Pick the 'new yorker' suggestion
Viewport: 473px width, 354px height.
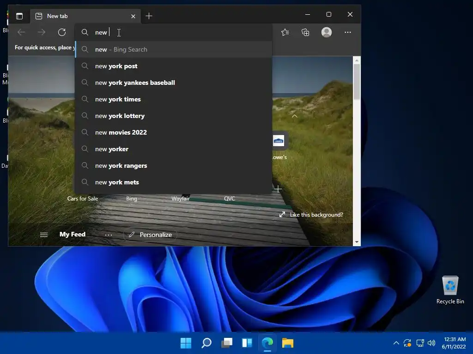[174, 149]
